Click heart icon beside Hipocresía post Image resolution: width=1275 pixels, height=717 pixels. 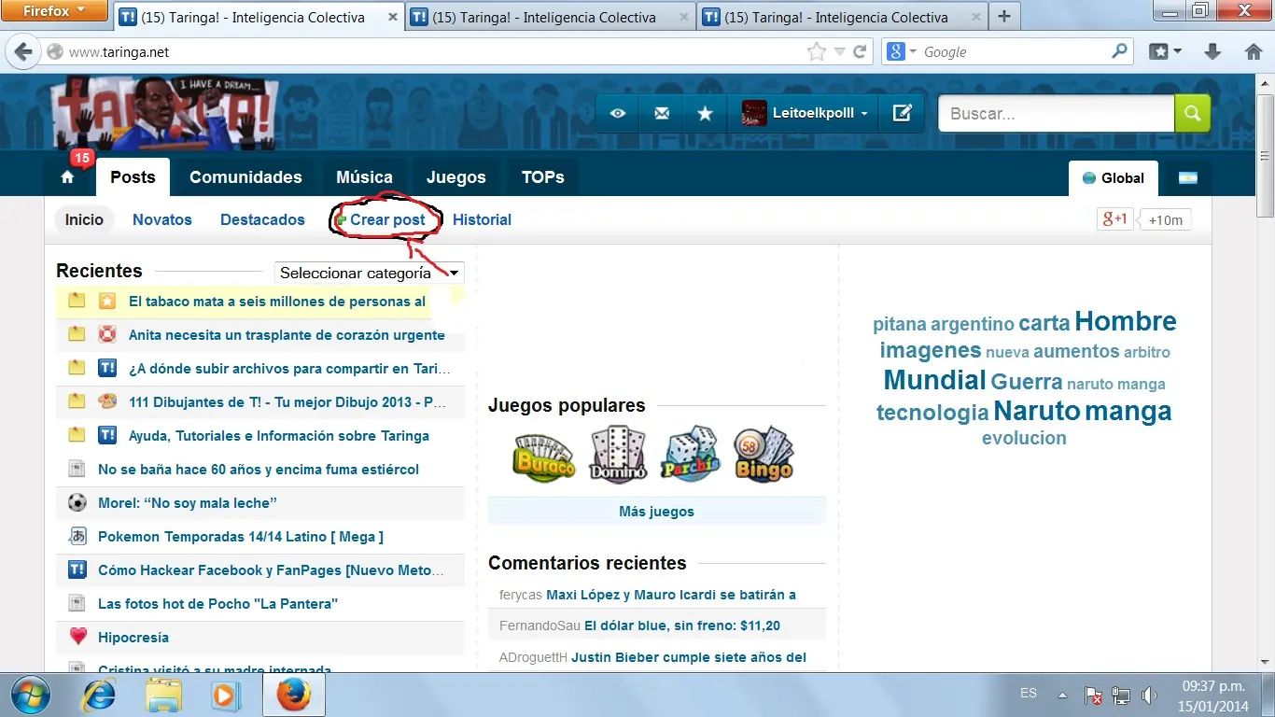click(x=77, y=638)
